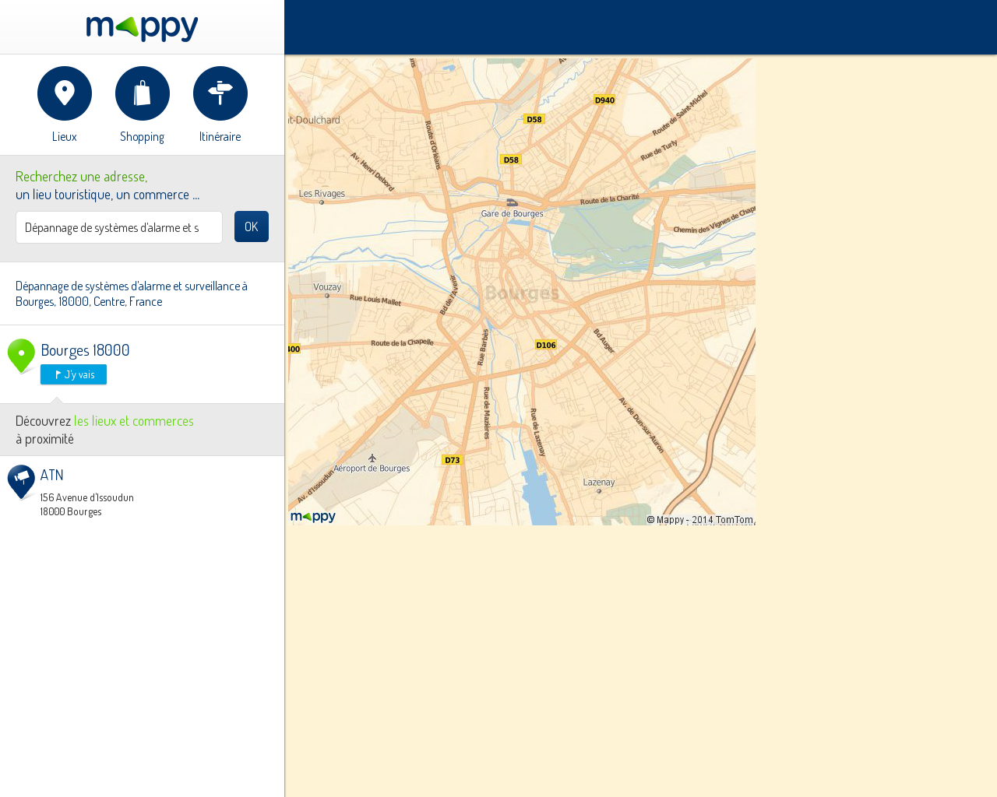Click the Mappy watermark logo on the map
The width and height of the screenshot is (997, 797).
point(313,517)
